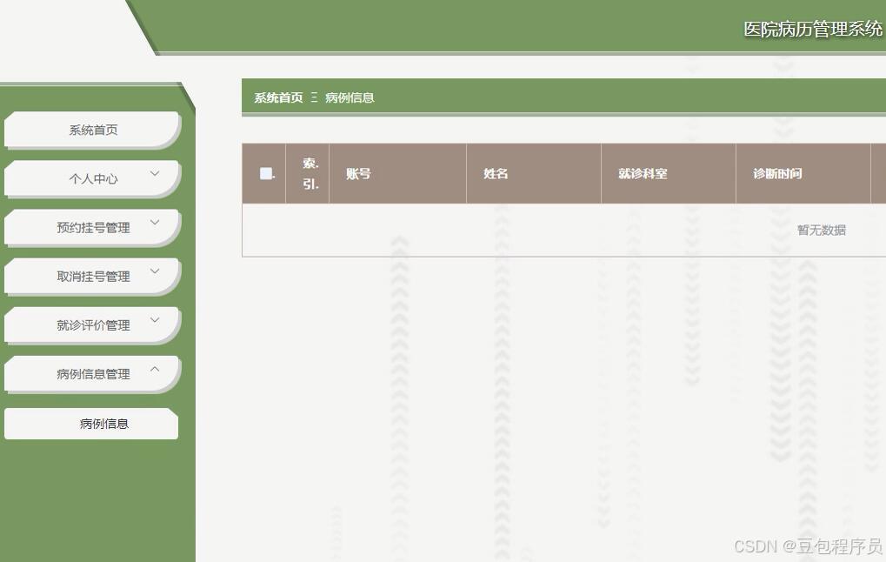Expand the 预约挂号管理 chevron arrow
The width and height of the screenshot is (886, 562).
pos(154,222)
